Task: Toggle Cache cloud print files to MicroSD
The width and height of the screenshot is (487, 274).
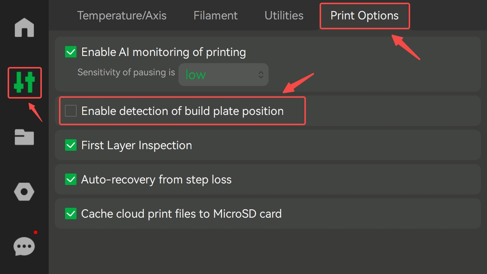Action: [71, 213]
